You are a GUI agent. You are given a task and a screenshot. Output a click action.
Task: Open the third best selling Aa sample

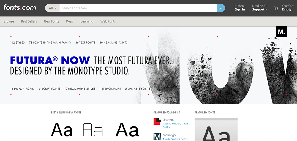point(127,130)
